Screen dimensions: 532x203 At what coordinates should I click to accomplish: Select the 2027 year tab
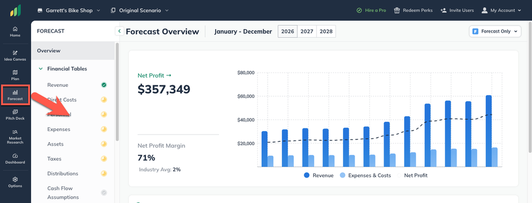click(x=306, y=32)
